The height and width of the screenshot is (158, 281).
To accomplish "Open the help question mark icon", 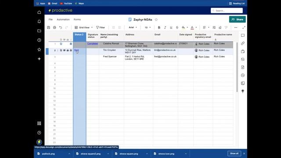I will [x=39, y=133].
